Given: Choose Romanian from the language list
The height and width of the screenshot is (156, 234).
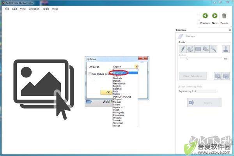Looking at the screenshot, I should (x=125, y=115).
